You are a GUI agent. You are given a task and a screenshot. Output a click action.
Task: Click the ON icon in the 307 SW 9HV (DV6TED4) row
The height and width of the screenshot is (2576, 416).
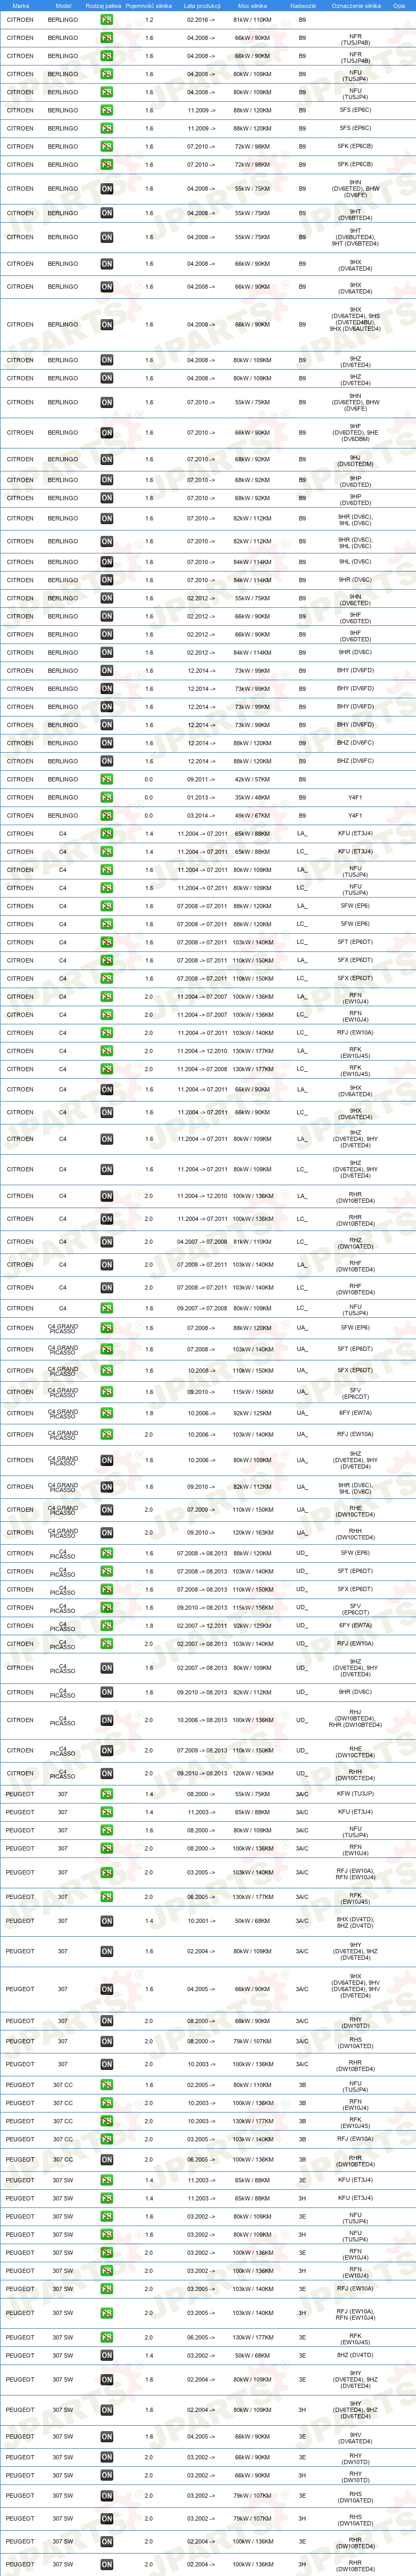tap(107, 2437)
